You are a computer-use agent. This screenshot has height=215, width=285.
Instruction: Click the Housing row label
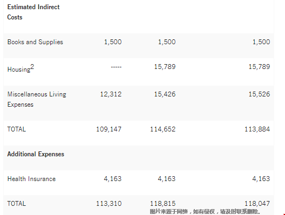(19, 70)
